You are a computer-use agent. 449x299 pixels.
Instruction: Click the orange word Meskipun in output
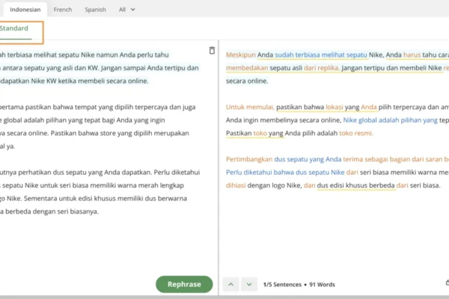[240, 55]
